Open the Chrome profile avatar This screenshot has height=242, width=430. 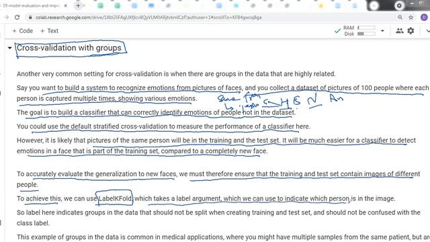point(424,17)
